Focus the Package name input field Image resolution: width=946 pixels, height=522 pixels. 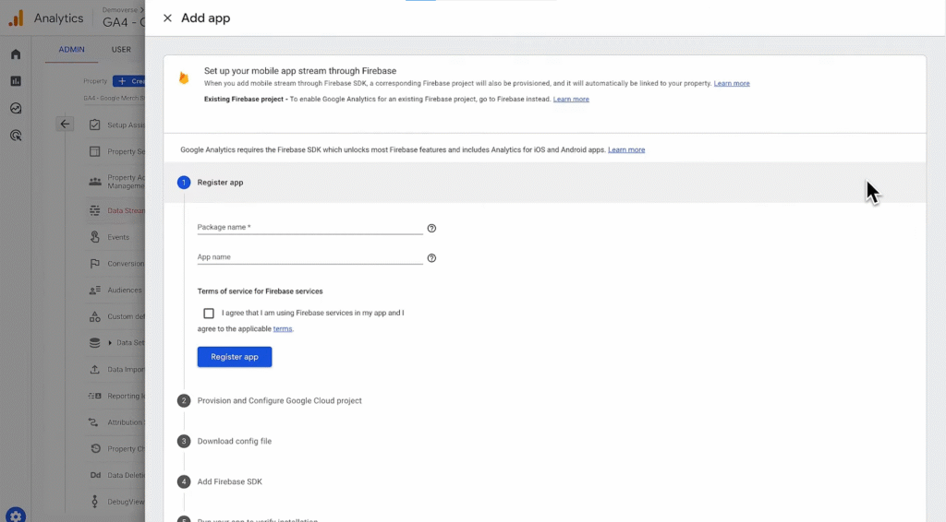[x=310, y=227]
